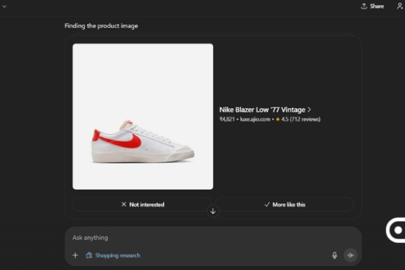This screenshot has width=405, height=270.
Task: Start voice mode with waveform icon
Action: pos(350,255)
